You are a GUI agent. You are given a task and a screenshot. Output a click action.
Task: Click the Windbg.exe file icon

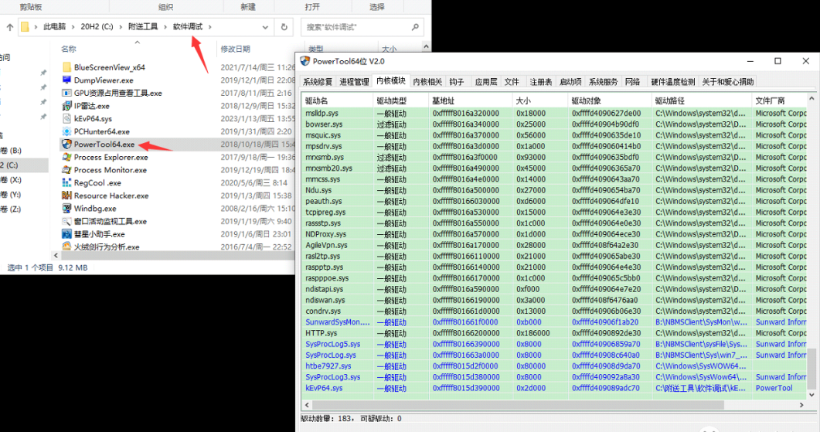pyautogui.click(x=67, y=209)
